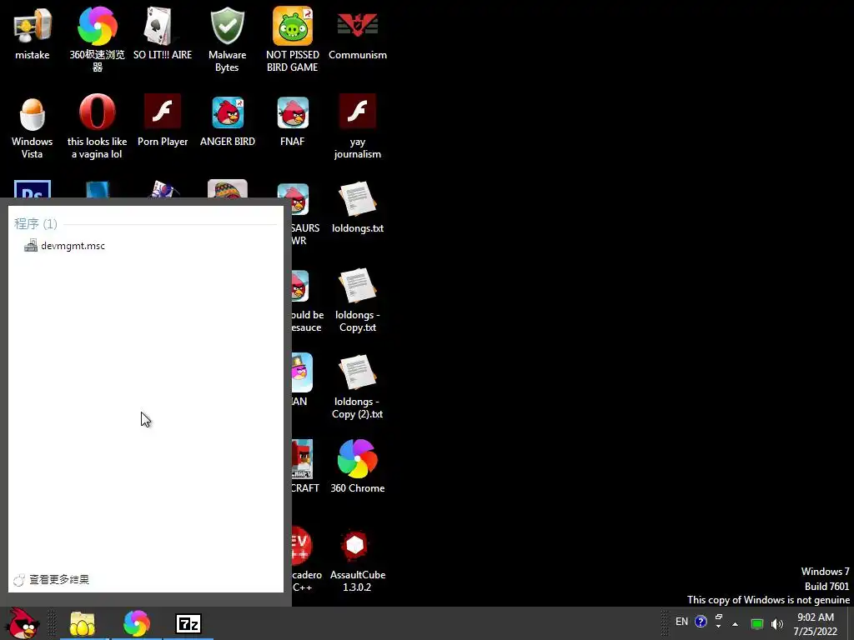
Task: Click the 程序 (1) results group header
Action: click(x=35, y=223)
